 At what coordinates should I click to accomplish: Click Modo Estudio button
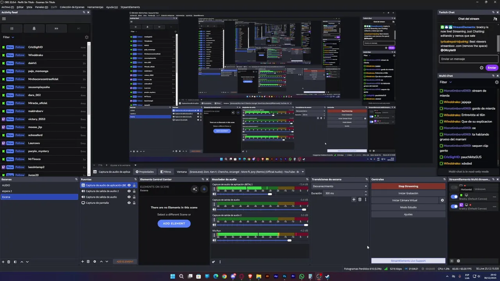coord(408,207)
